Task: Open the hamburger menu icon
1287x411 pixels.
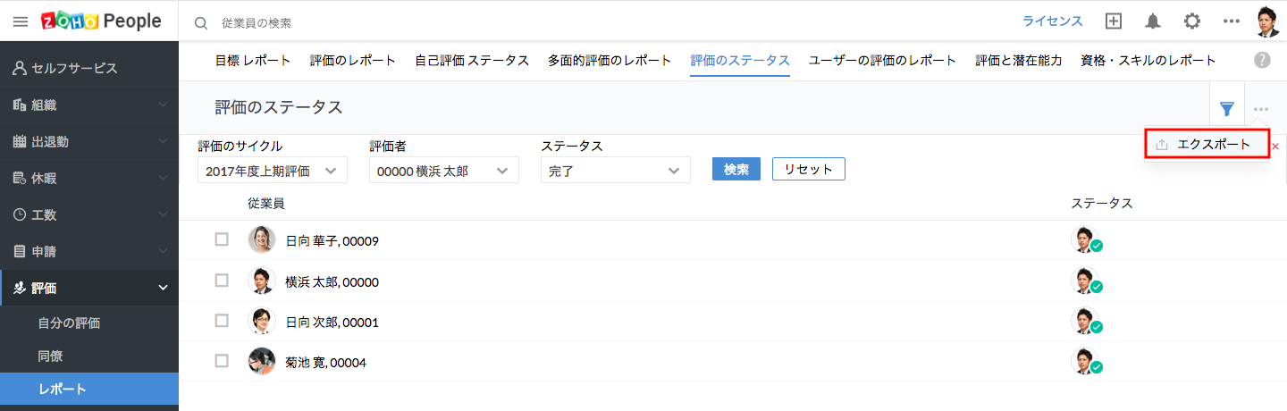Action: point(21,22)
